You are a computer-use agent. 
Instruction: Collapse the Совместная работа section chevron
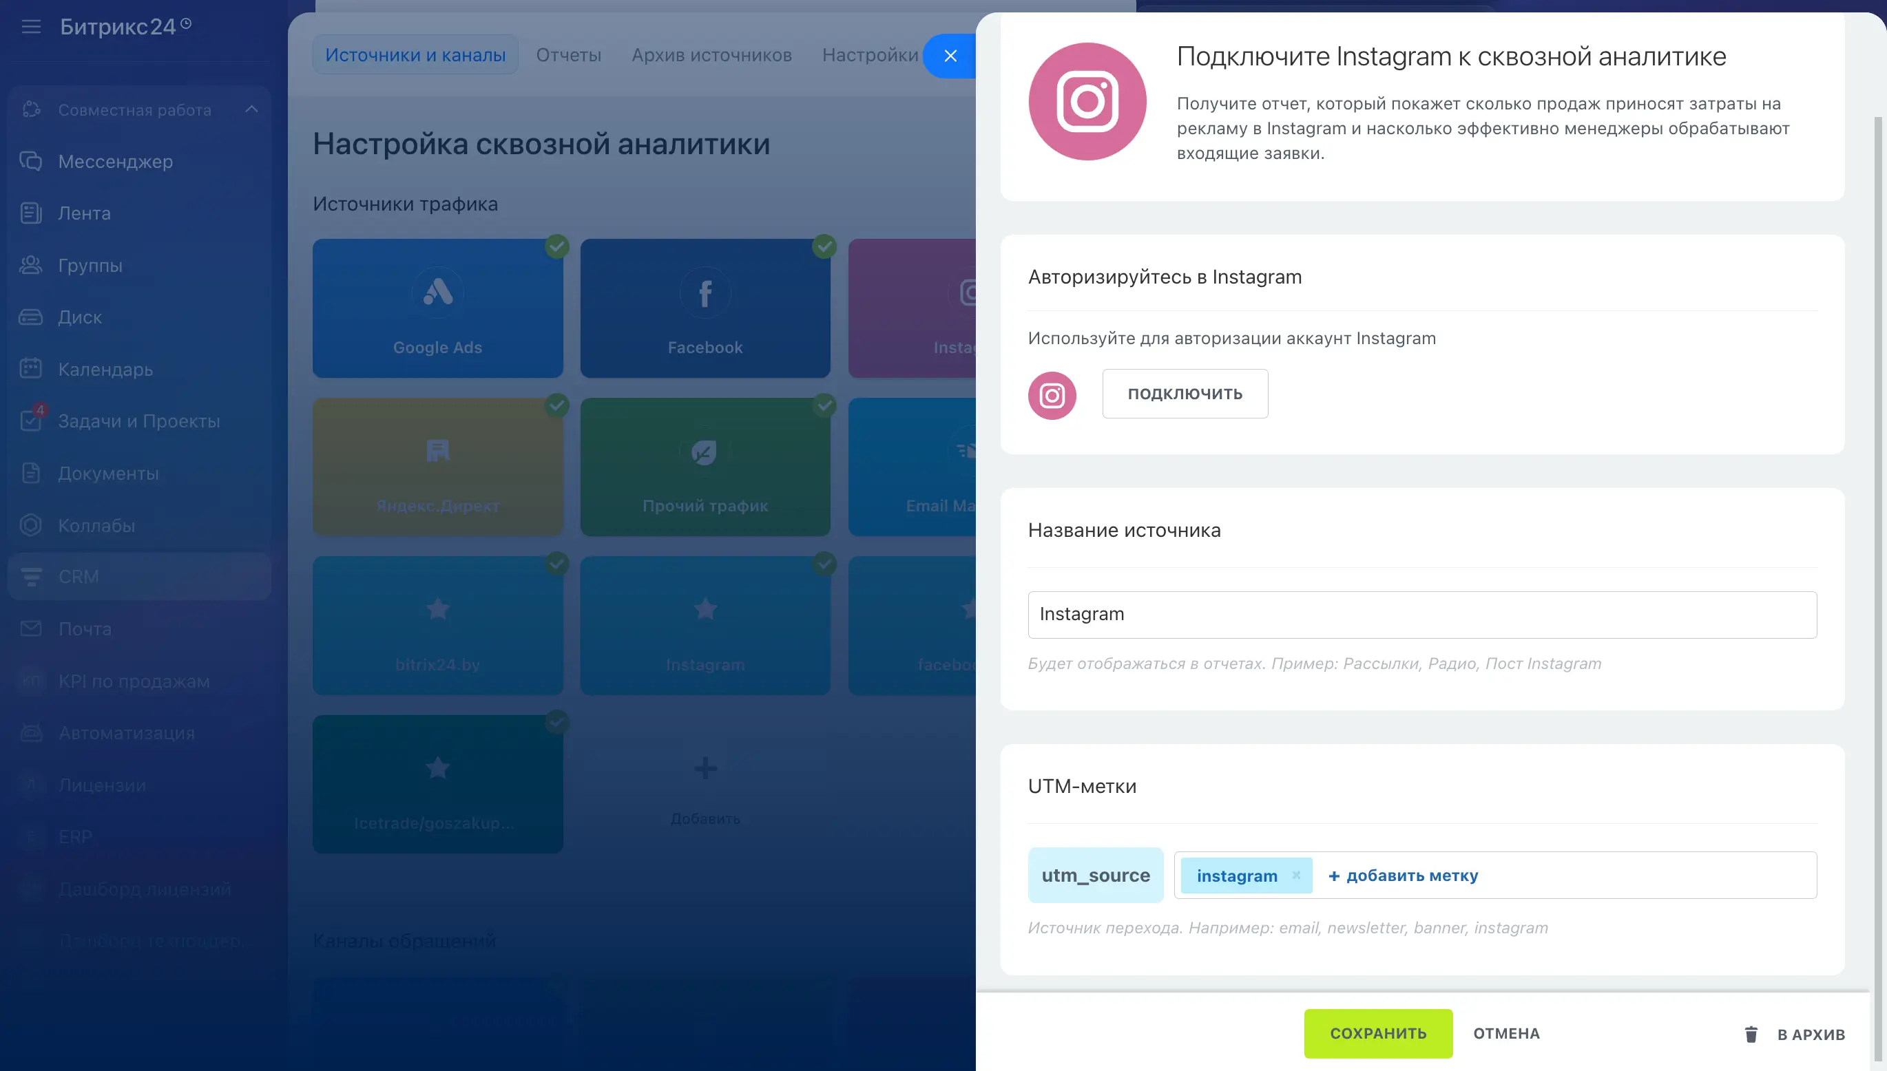point(251,109)
